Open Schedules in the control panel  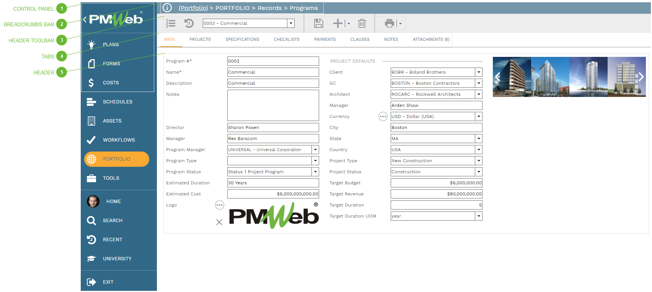[117, 102]
